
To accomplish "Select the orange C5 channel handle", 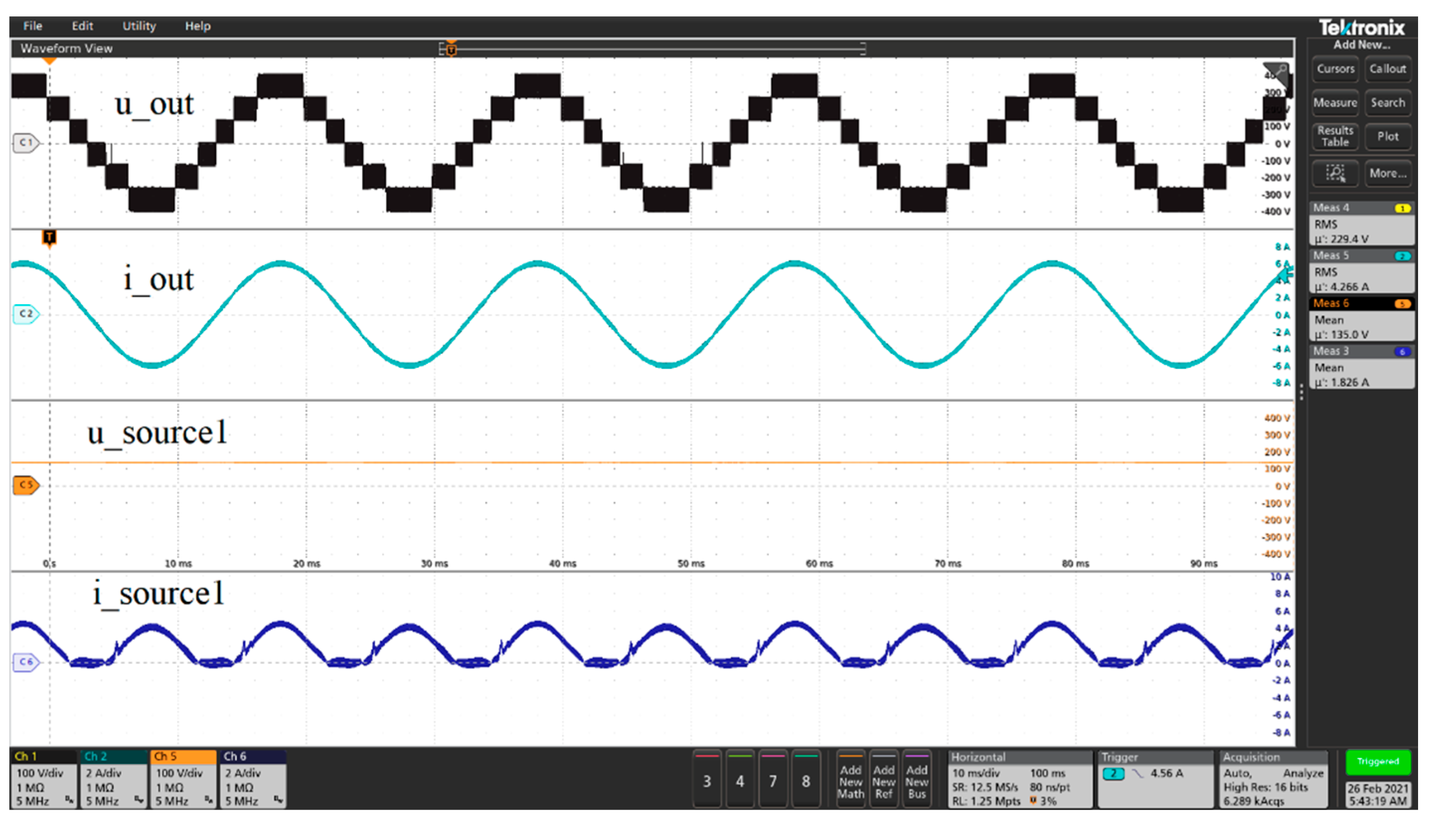I will click(x=25, y=485).
